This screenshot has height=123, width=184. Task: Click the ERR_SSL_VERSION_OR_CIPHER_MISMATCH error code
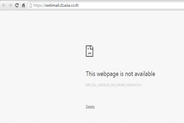click(x=113, y=85)
